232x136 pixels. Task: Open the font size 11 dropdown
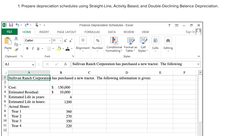click(61, 41)
